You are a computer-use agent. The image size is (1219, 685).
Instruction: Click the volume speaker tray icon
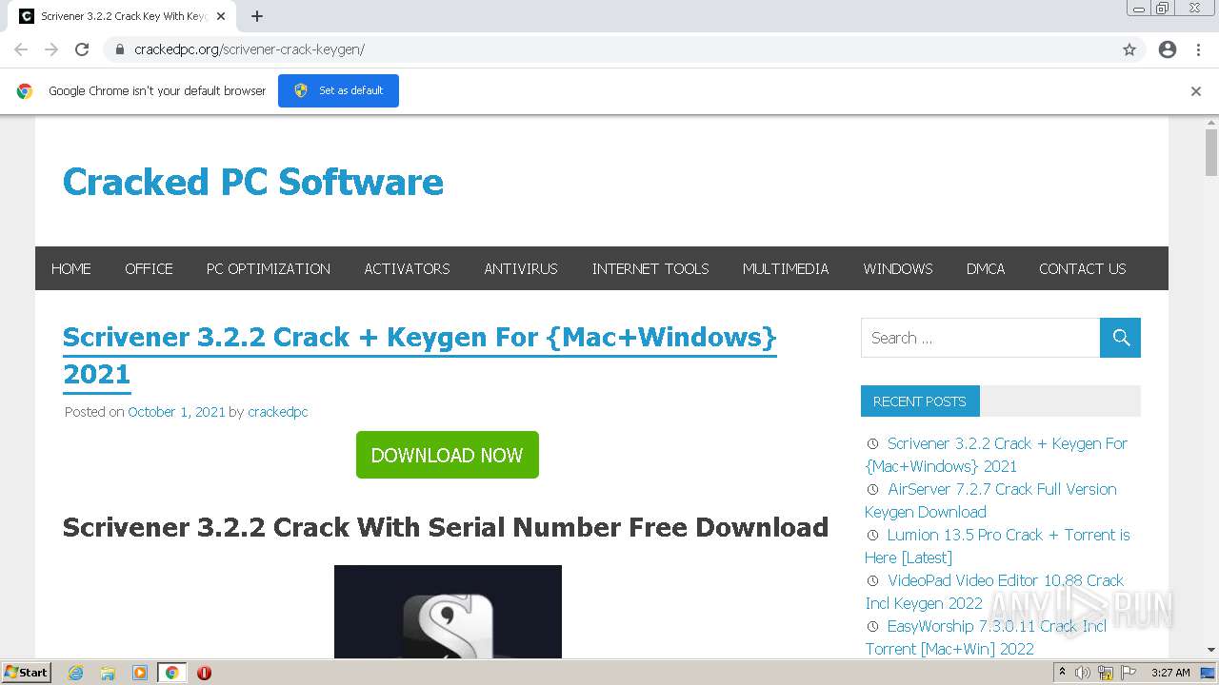(x=1083, y=673)
